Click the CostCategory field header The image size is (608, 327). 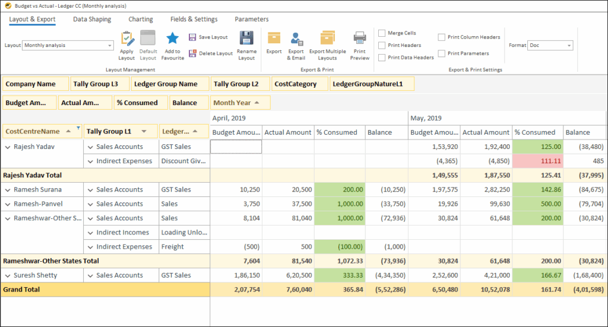(x=298, y=84)
